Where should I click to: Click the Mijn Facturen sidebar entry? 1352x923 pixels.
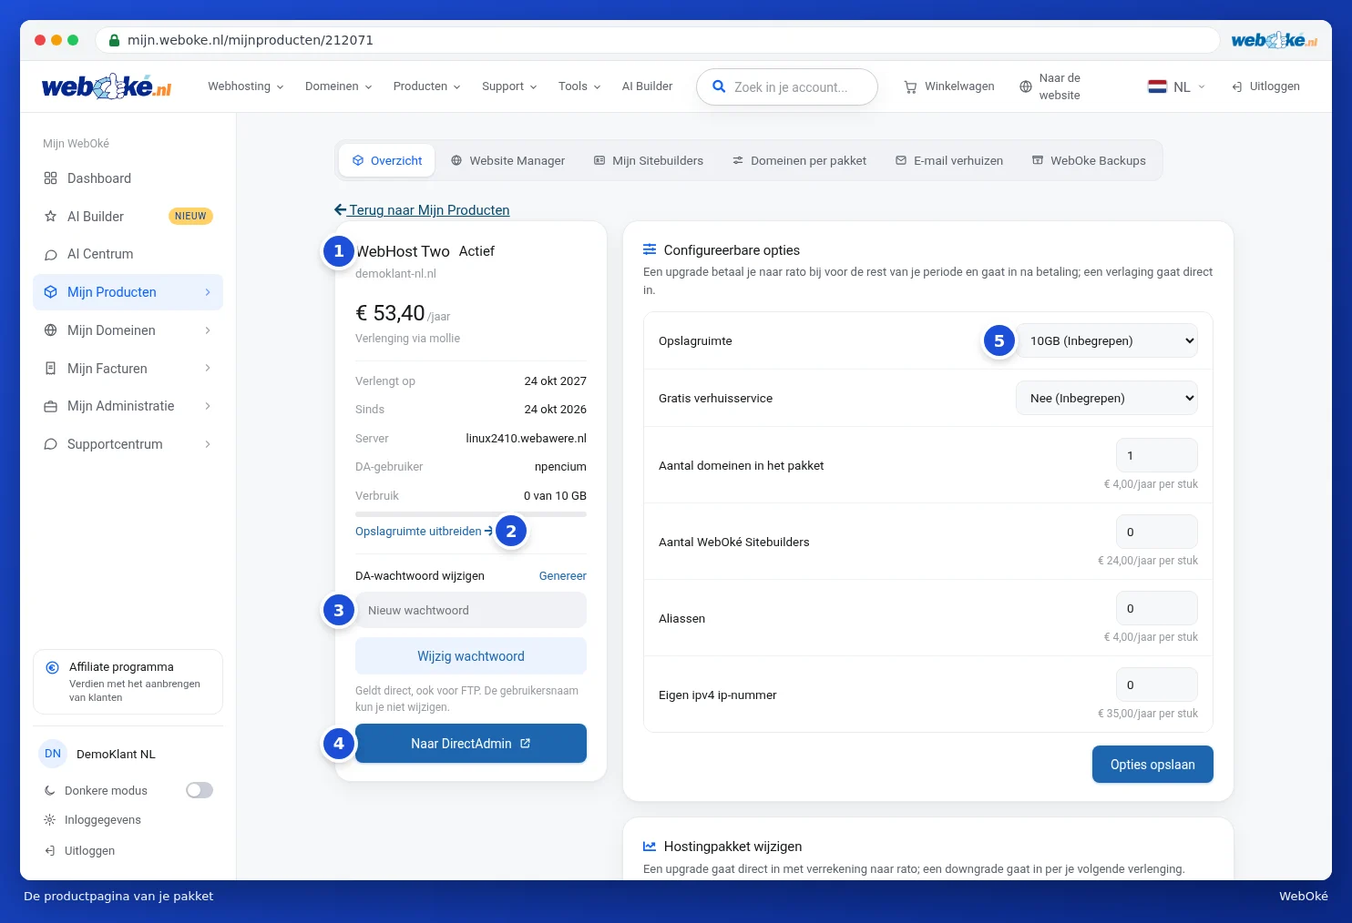tap(128, 369)
